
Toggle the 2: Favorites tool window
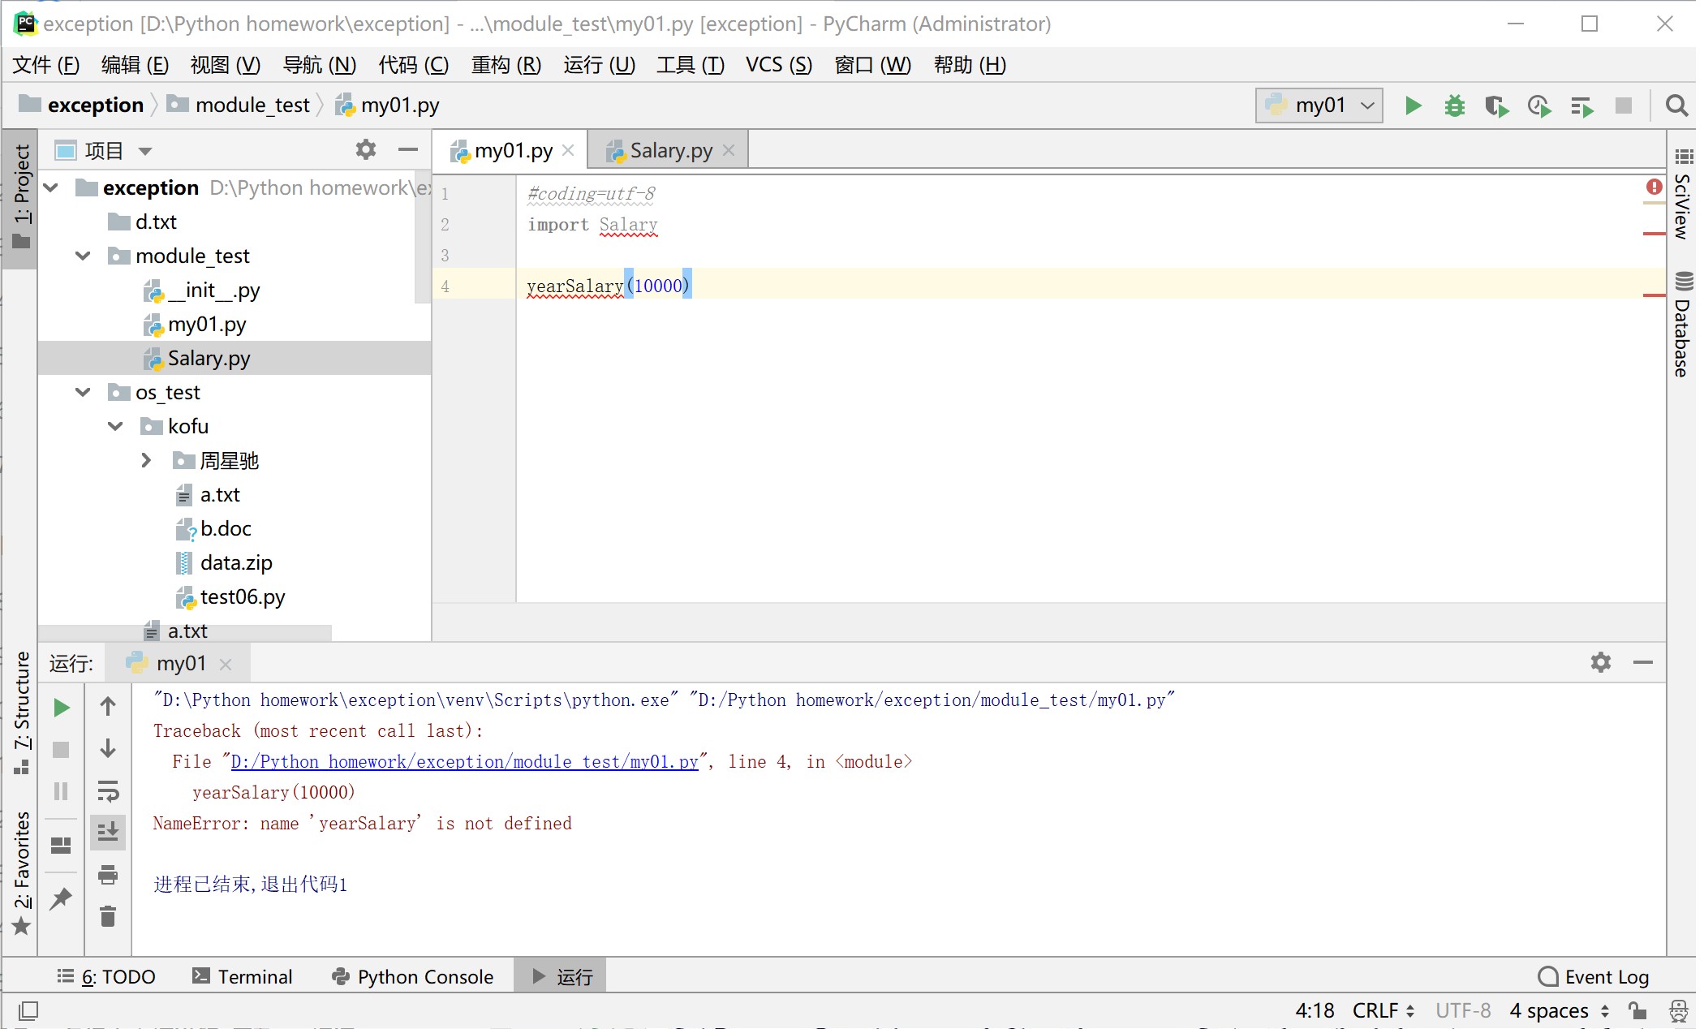[x=21, y=872]
